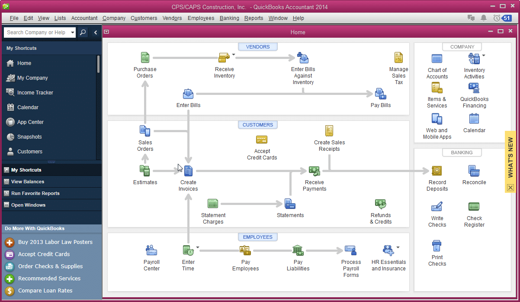This screenshot has width=520, height=302.
Task: Open Record Deposits icon
Action: pos(437,171)
